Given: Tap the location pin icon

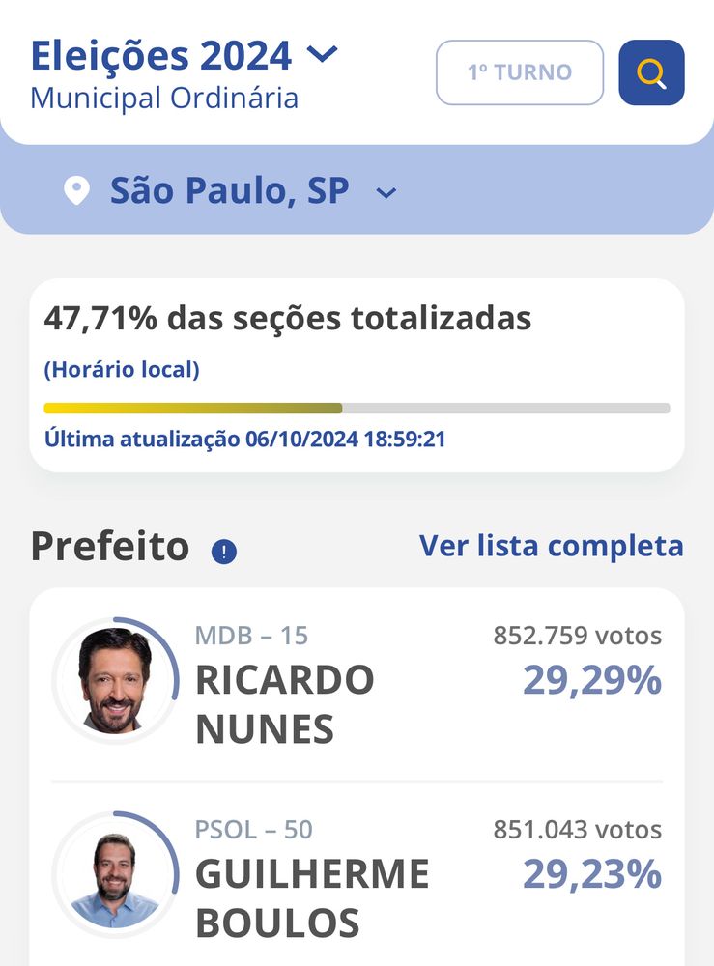Looking at the screenshot, I should pos(77,190).
